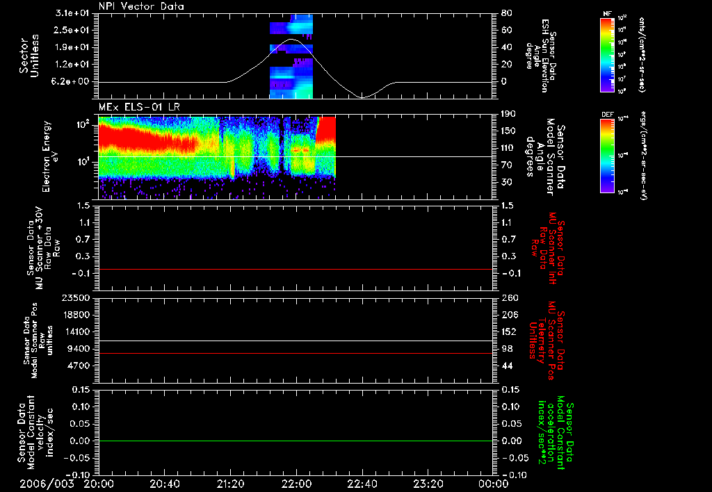Viewport: 712px width, 492px height.
Task: Click the 23:20 time axis label
Action: pos(428,484)
